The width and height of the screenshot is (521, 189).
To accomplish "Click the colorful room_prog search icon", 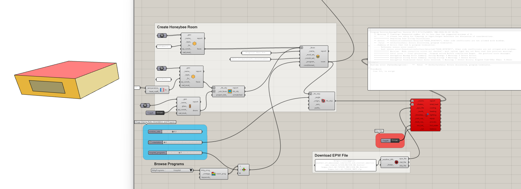I will click(x=213, y=174).
